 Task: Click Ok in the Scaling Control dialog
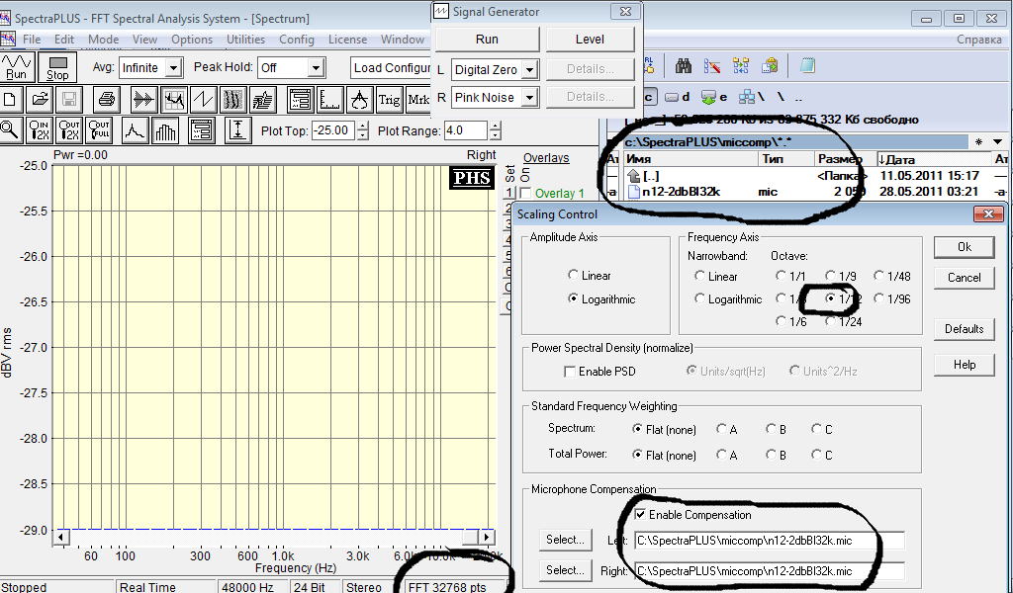[964, 247]
